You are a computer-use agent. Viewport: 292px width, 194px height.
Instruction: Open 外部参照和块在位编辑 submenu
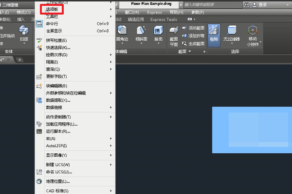[74, 93]
